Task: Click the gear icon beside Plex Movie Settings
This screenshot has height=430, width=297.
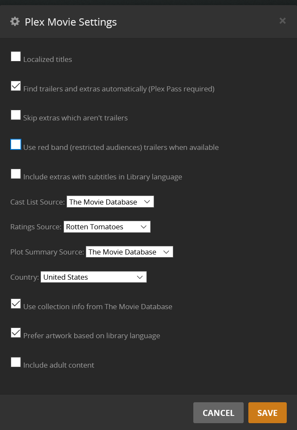Action: [15, 21]
